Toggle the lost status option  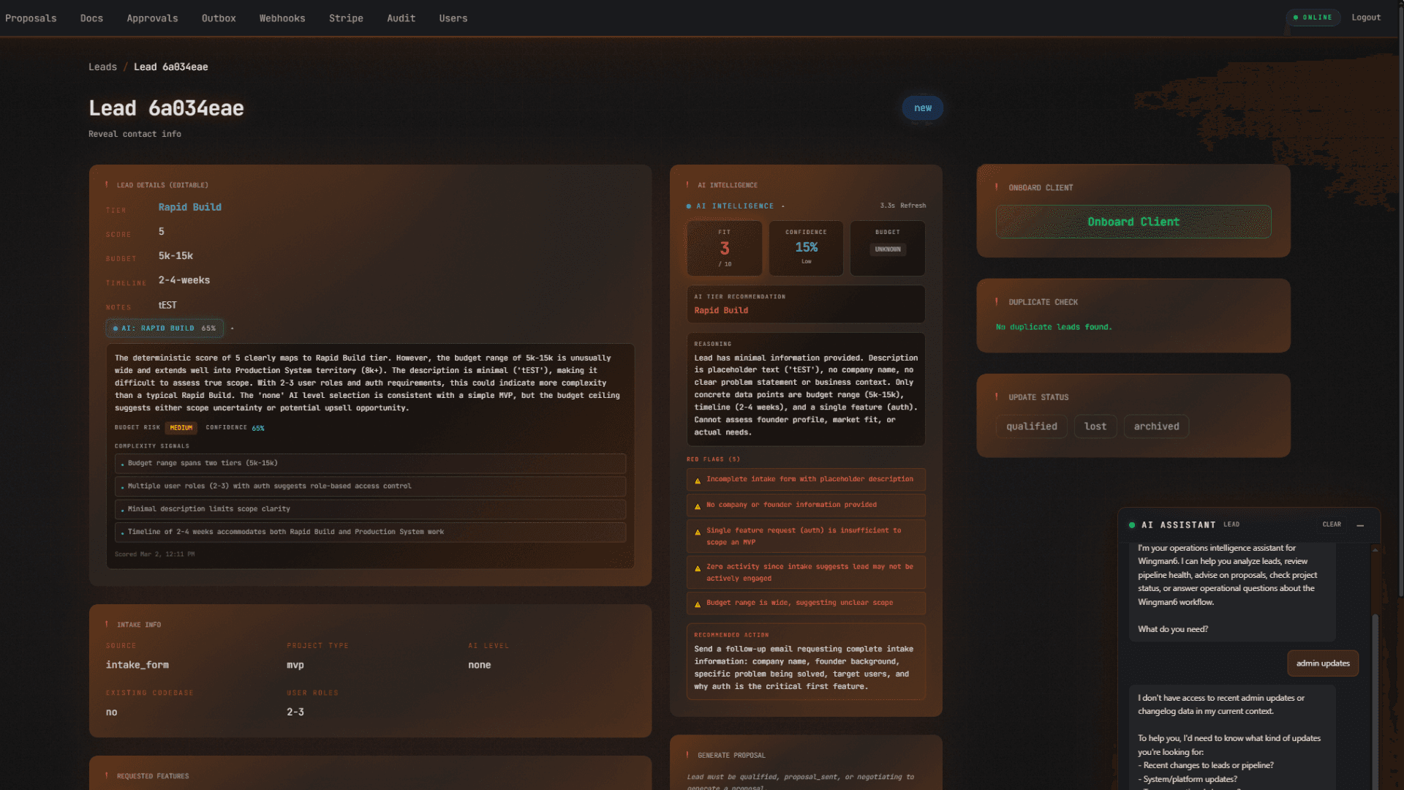tap(1095, 426)
